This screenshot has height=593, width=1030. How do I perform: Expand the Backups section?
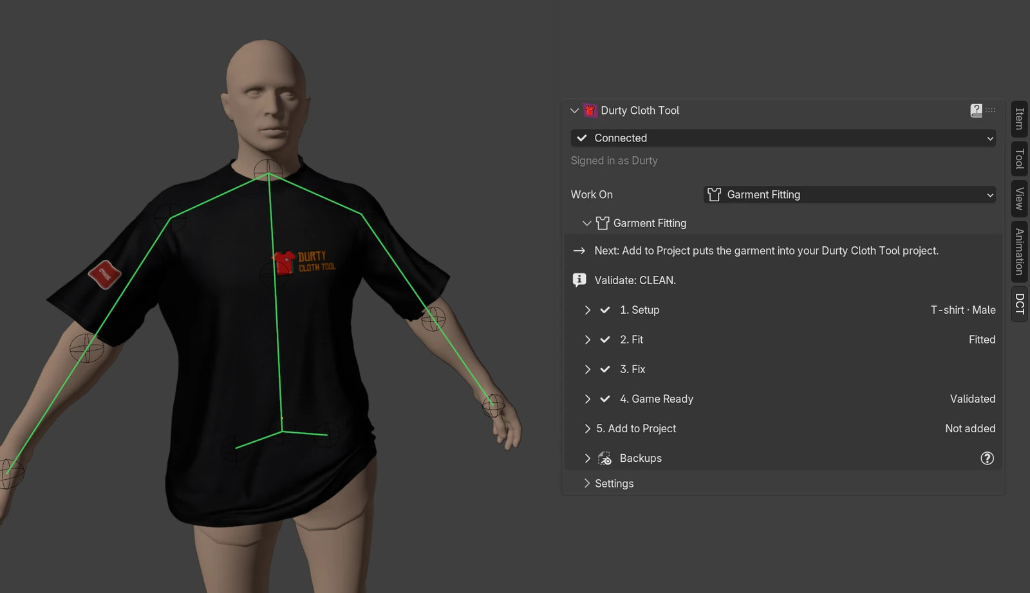pos(587,458)
